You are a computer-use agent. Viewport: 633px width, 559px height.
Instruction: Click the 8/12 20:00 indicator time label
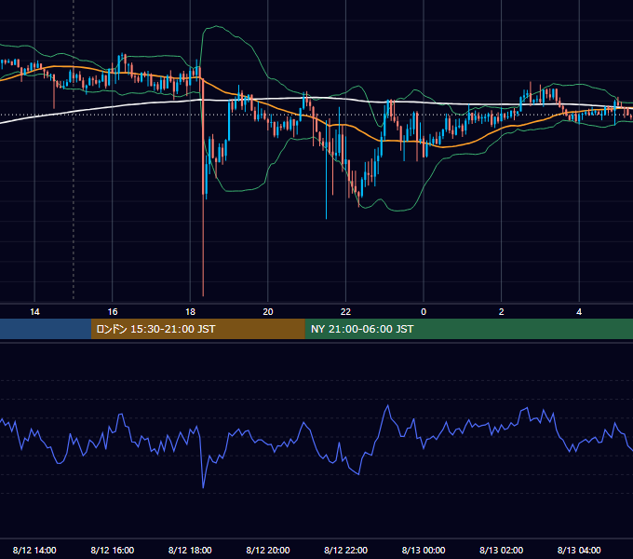coord(268,550)
